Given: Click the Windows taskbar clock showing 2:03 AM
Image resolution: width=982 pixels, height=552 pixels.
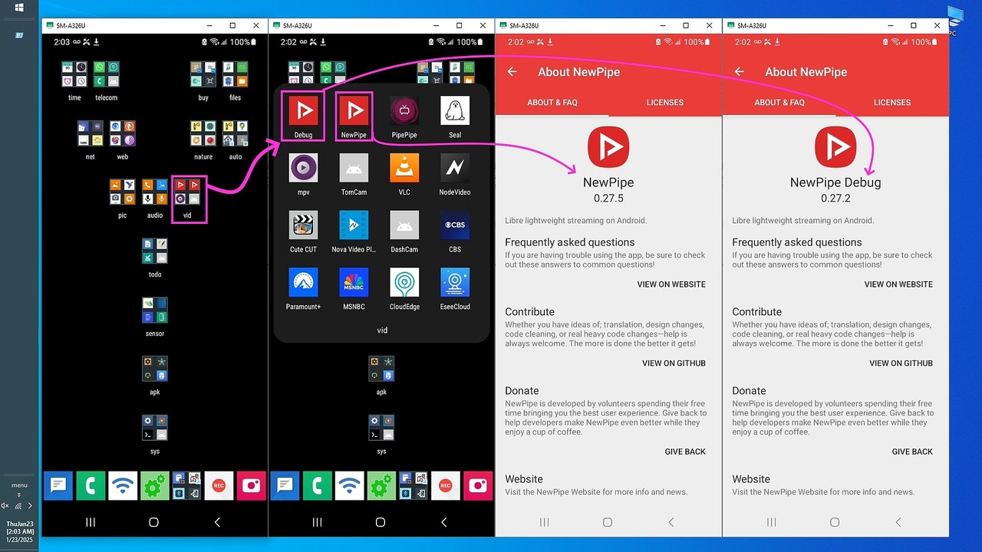Looking at the screenshot, I should tap(19, 531).
